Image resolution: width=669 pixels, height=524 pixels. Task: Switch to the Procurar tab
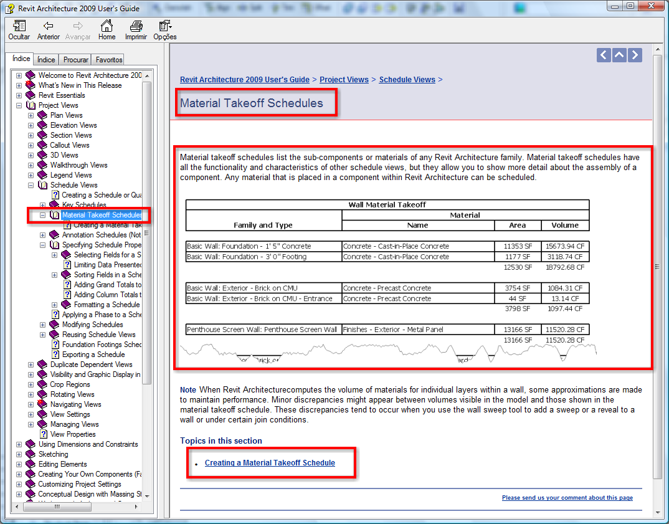coord(75,60)
